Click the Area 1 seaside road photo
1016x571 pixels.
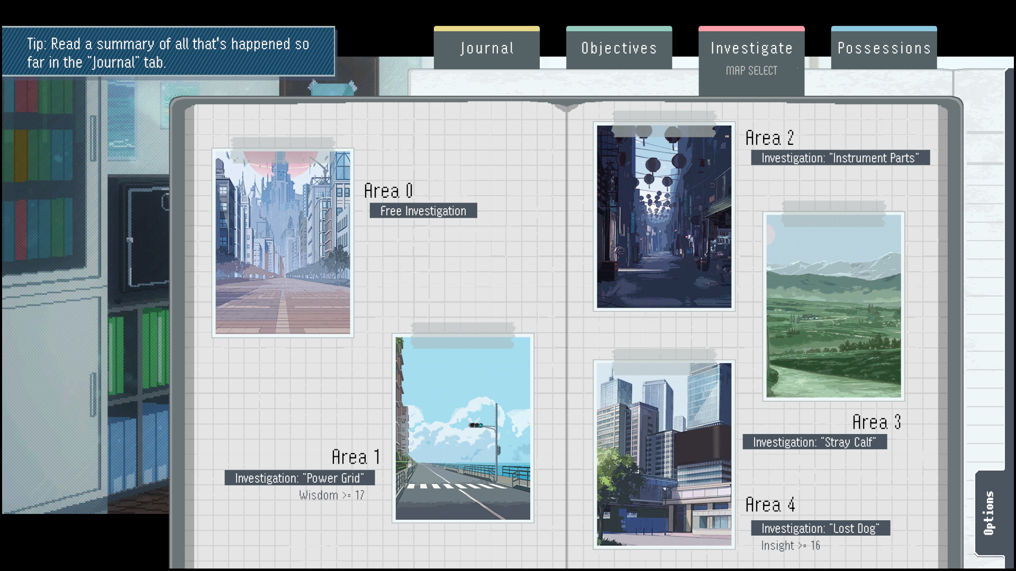(462, 428)
